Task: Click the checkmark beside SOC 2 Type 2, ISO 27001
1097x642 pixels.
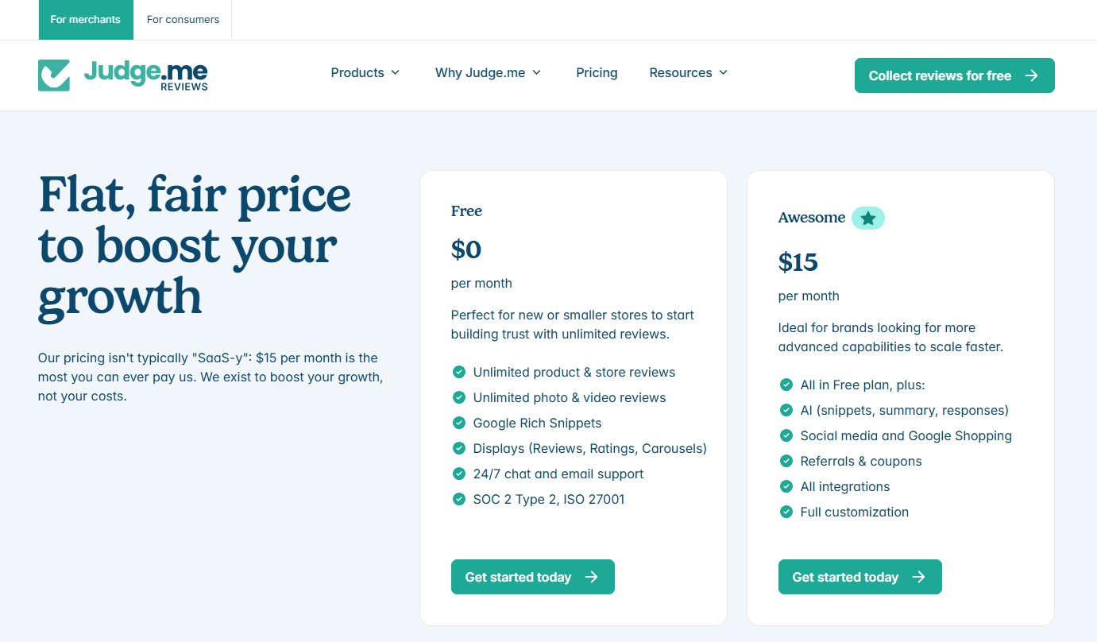Action: pyautogui.click(x=459, y=499)
